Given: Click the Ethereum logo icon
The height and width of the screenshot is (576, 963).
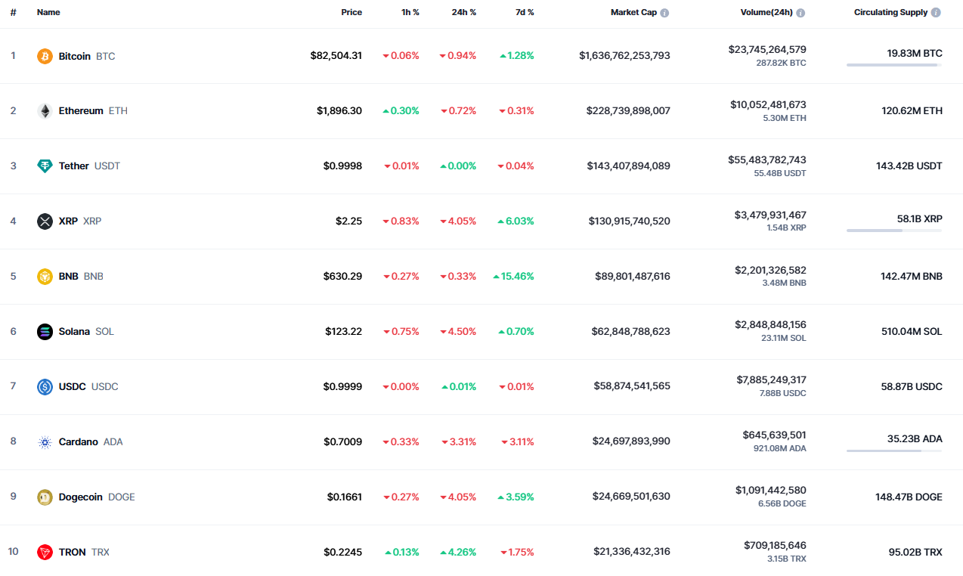Looking at the screenshot, I should (x=45, y=111).
